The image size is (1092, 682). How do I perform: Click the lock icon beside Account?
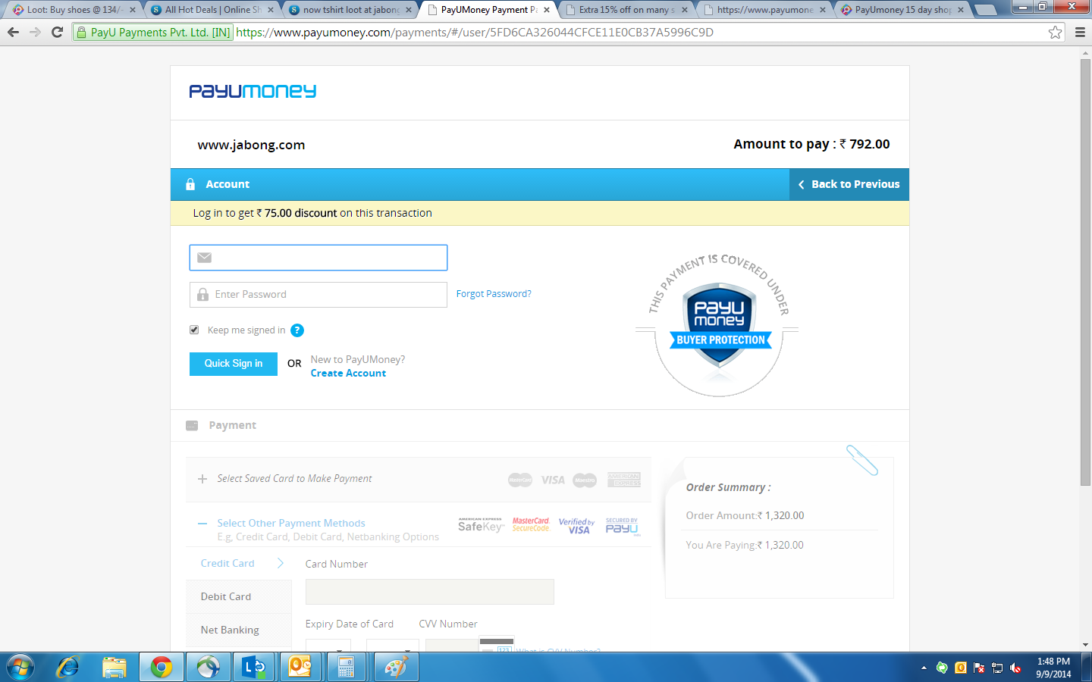tap(190, 184)
